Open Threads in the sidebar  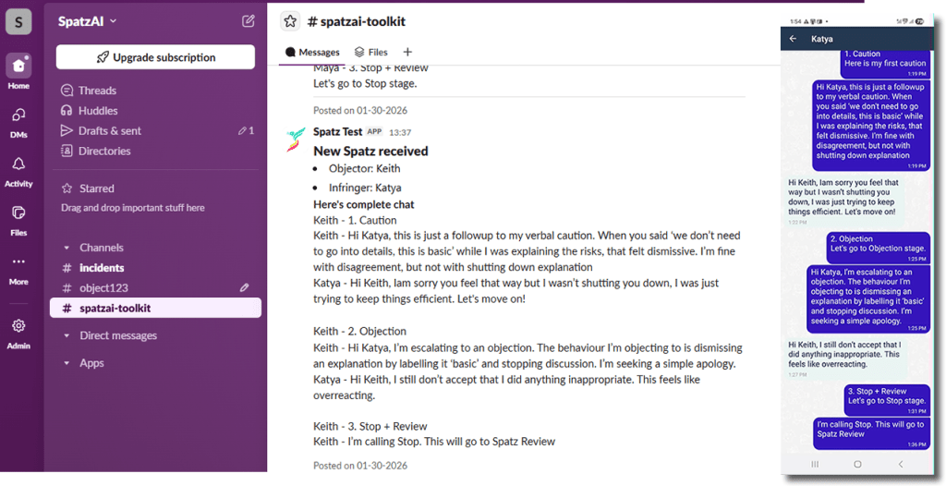coord(97,91)
